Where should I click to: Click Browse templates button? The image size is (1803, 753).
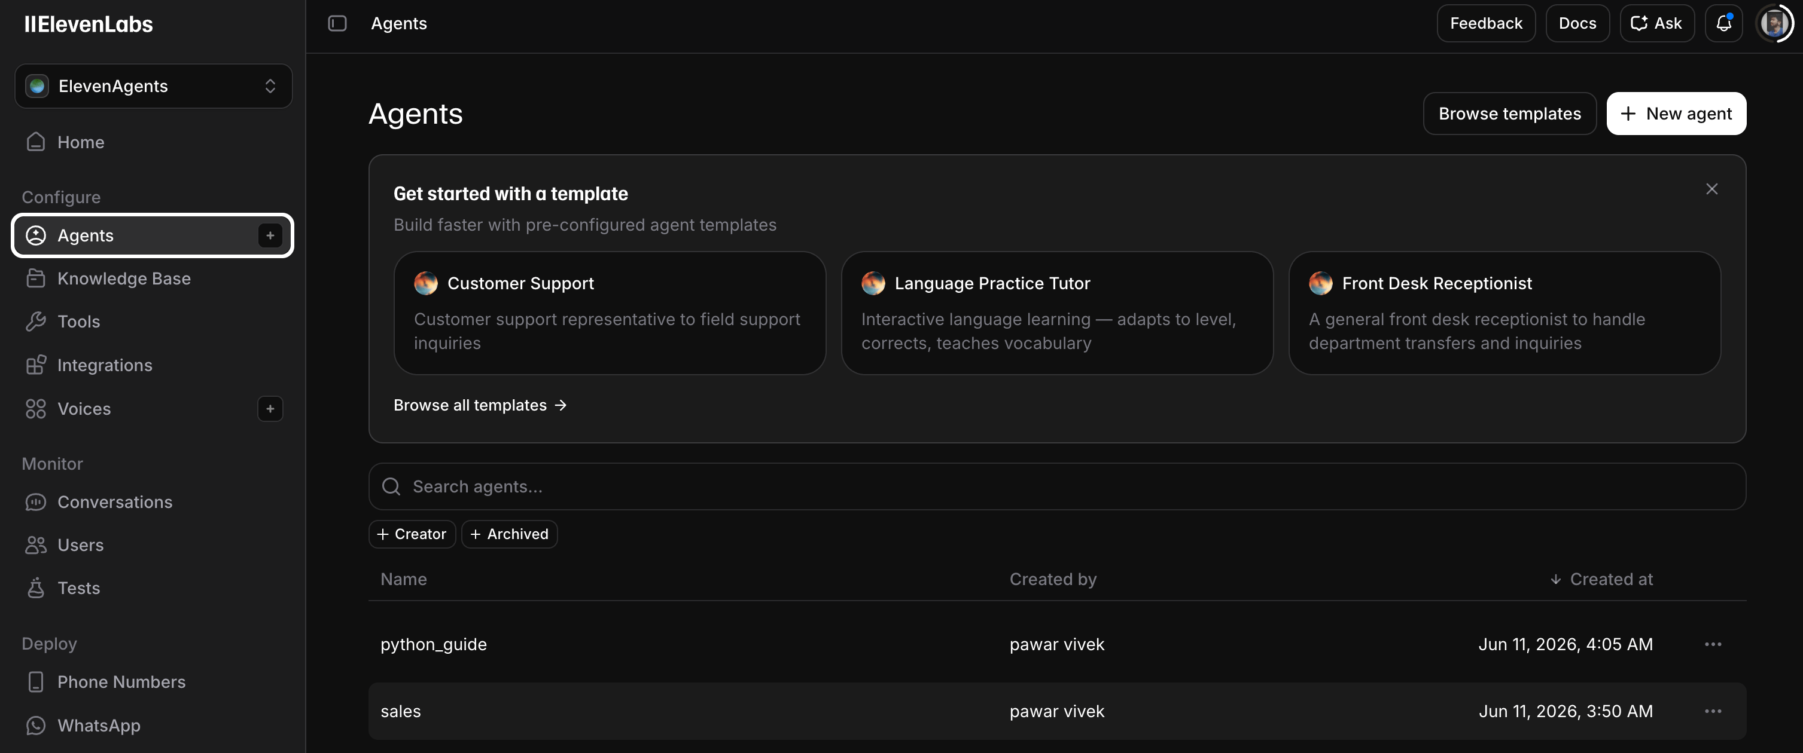tap(1509, 114)
